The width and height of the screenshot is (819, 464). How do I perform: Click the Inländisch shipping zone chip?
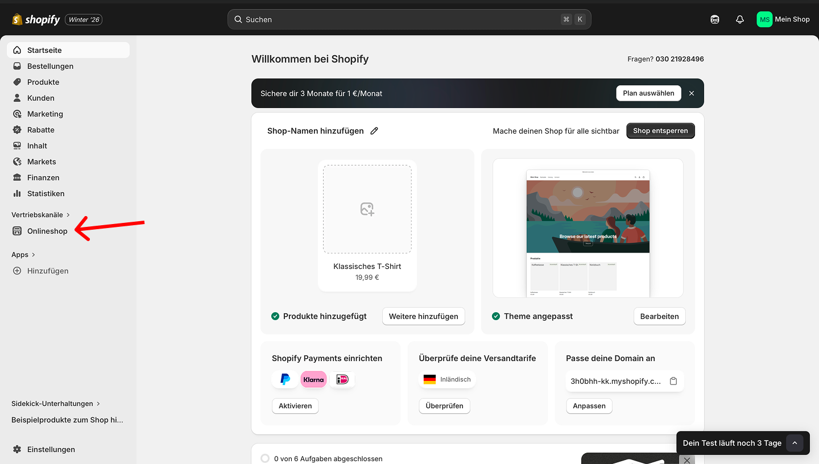pos(447,379)
